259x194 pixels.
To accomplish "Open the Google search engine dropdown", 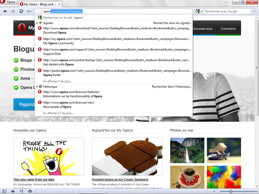I will (x=199, y=11).
